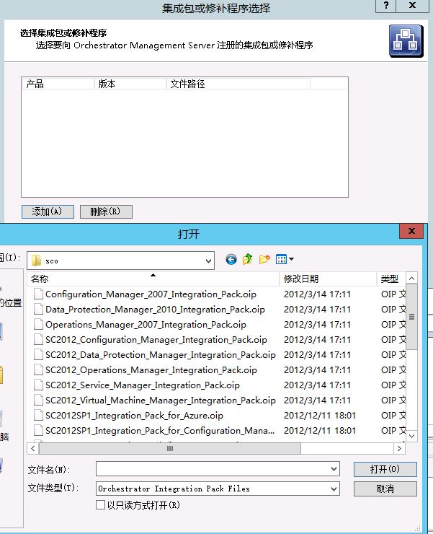This screenshot has width=433, height=534.
Task: Click the 取消 button in Open dialog
Action: pyautogui.click(x=385, y=489)
